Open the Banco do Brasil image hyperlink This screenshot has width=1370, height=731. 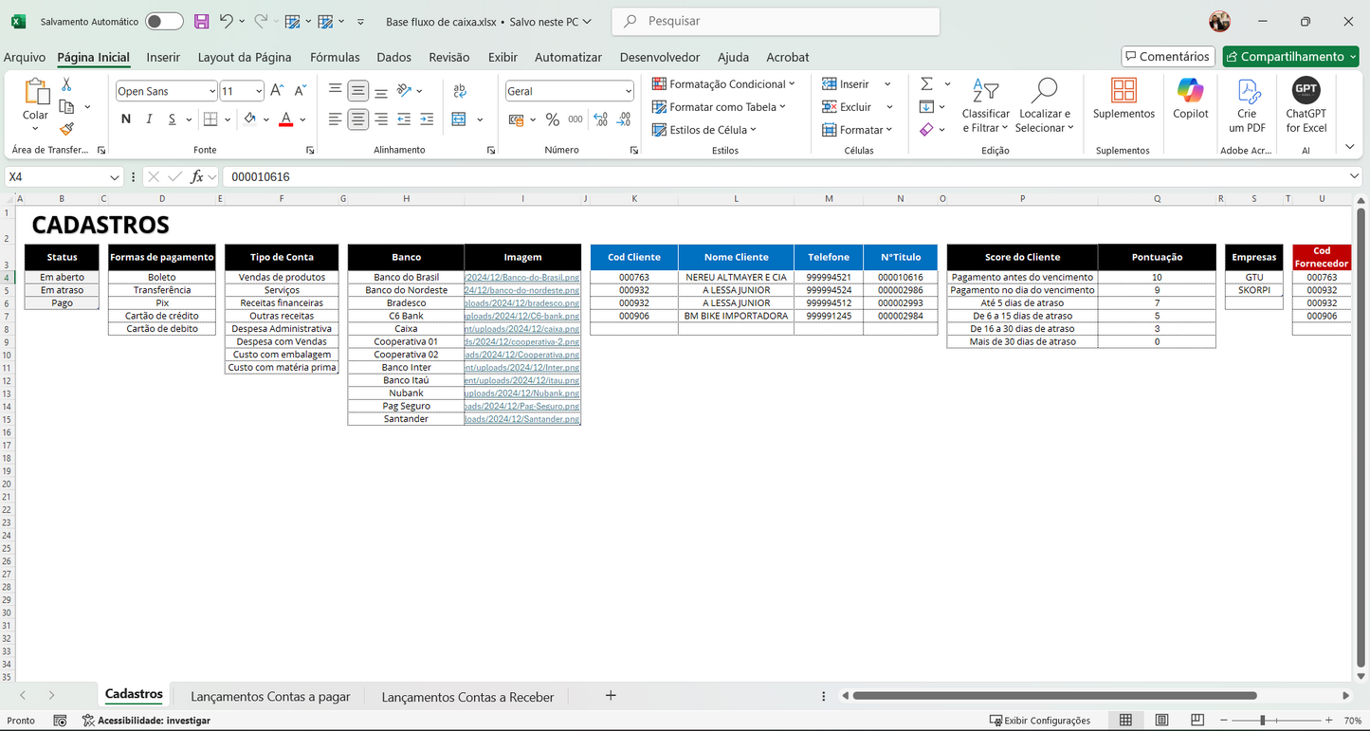(x=522, y=277)
